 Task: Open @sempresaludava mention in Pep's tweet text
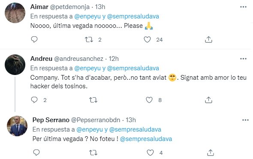(146, 139)
